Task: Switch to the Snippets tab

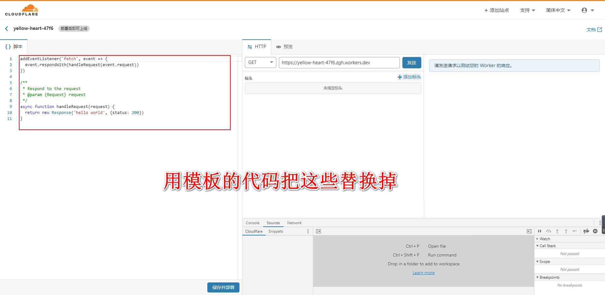Action: [276, 231]
